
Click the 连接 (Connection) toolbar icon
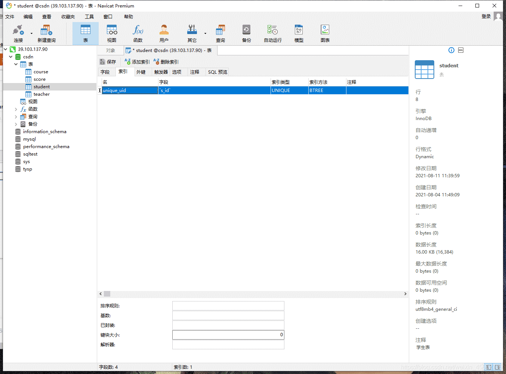[18, 33]
